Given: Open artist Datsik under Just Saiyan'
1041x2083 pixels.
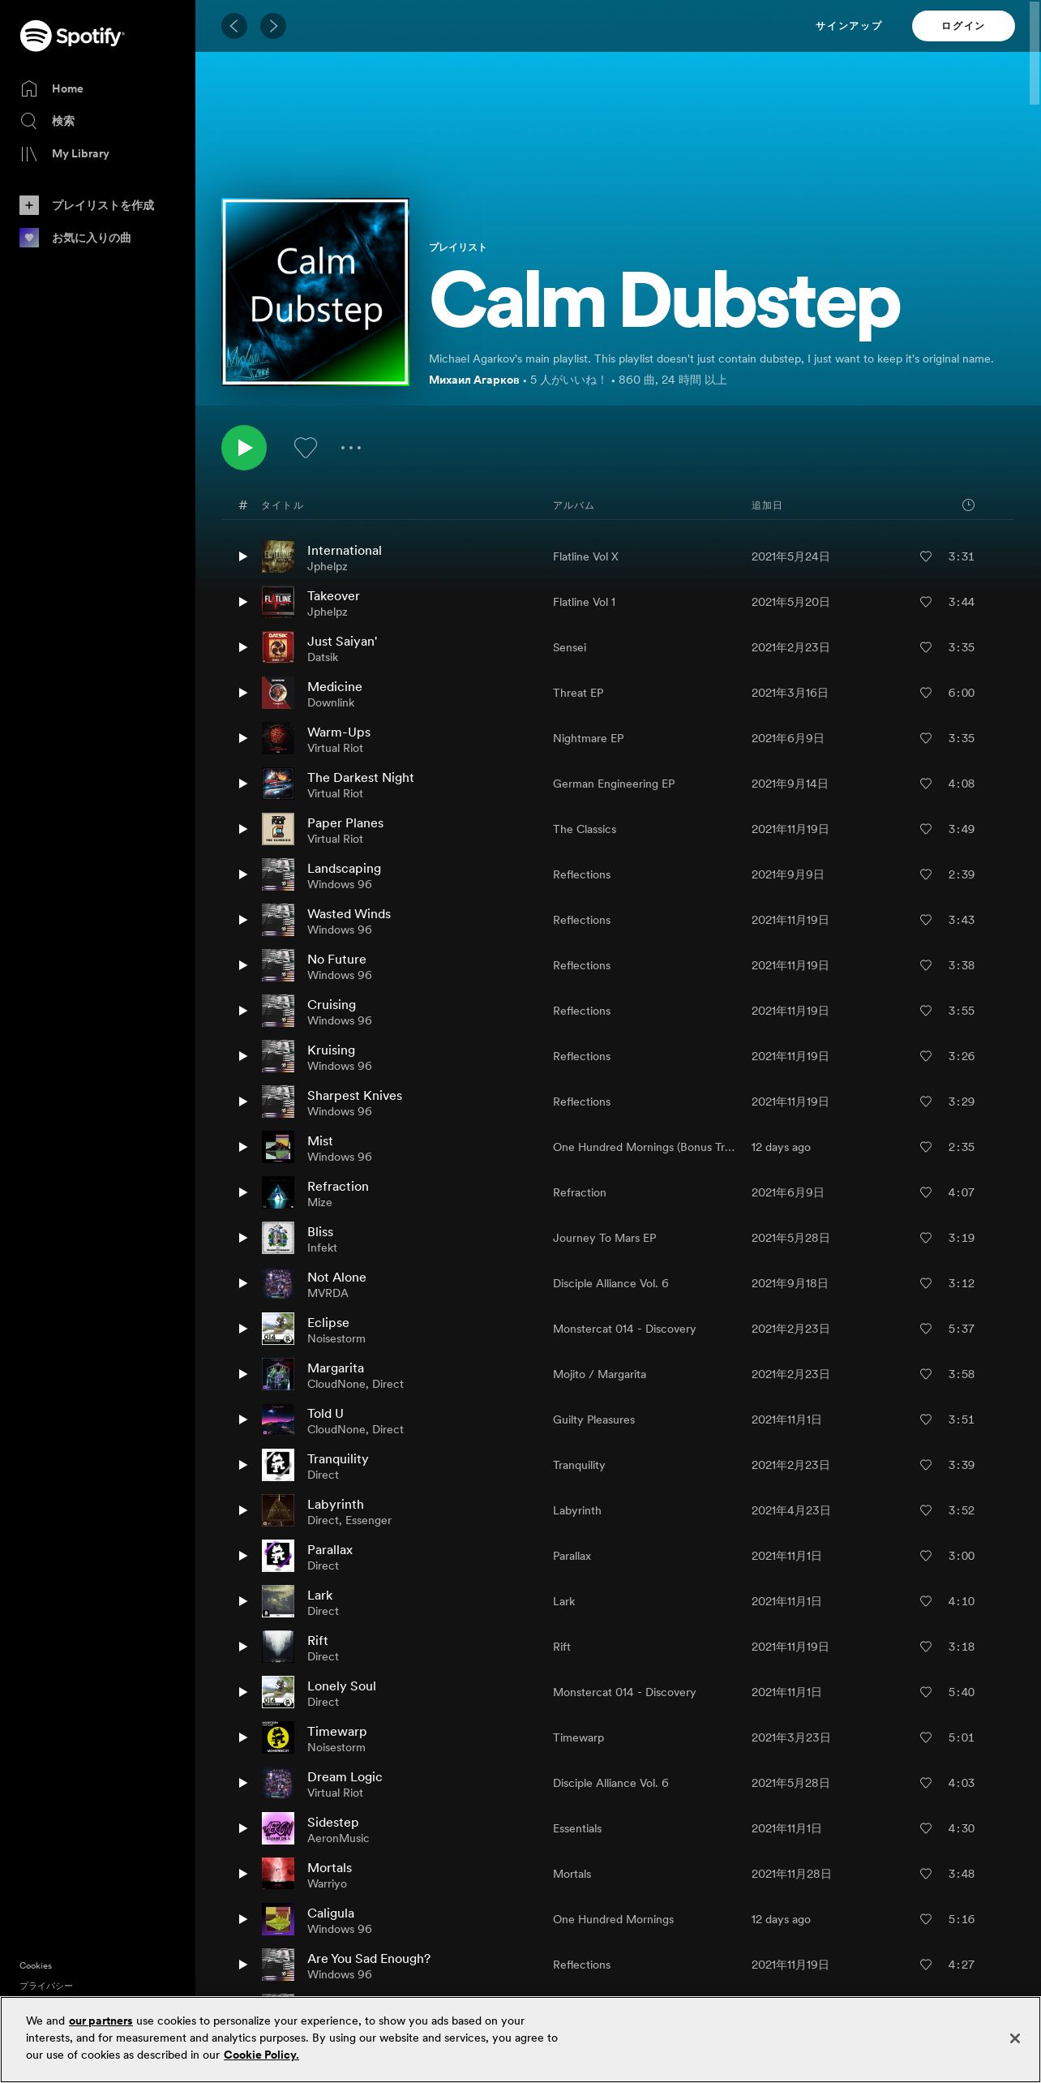Looking at the screenshot, I should pyautogui.click(x=323, y=657).
